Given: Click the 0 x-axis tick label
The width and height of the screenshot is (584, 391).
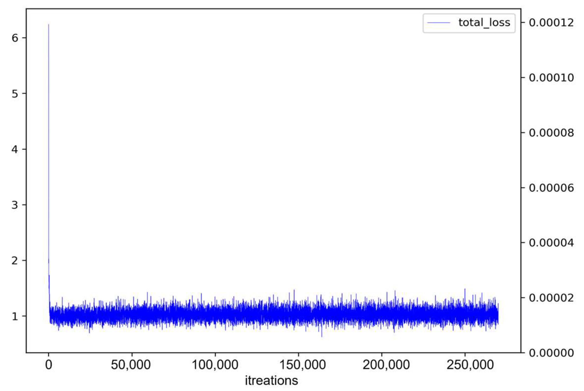Looking at the screenshot, I should pos(48,365).
